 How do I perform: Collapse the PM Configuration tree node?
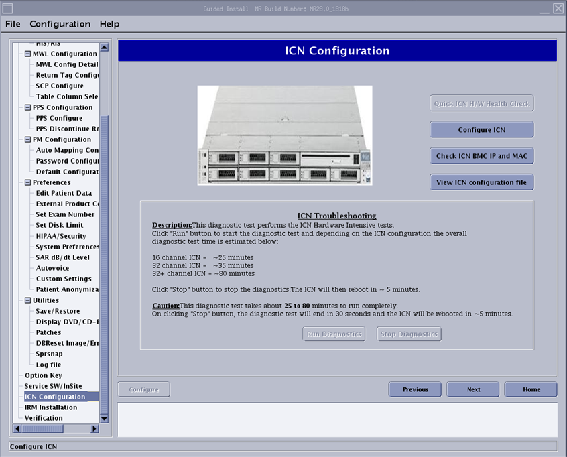coord(27,139)
